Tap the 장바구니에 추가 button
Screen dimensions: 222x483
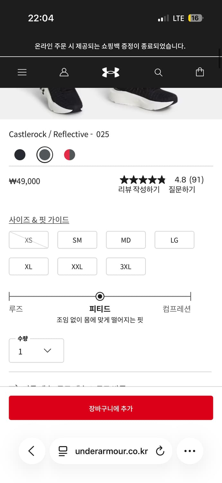(111, 407)
